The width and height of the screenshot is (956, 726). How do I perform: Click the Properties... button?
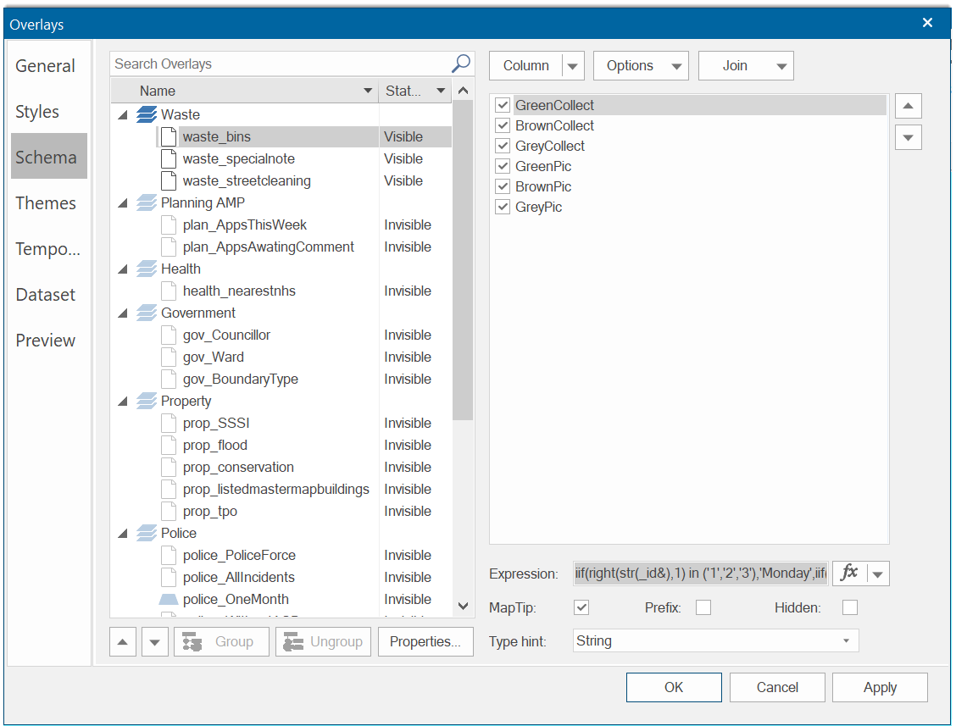pos(425,642)
